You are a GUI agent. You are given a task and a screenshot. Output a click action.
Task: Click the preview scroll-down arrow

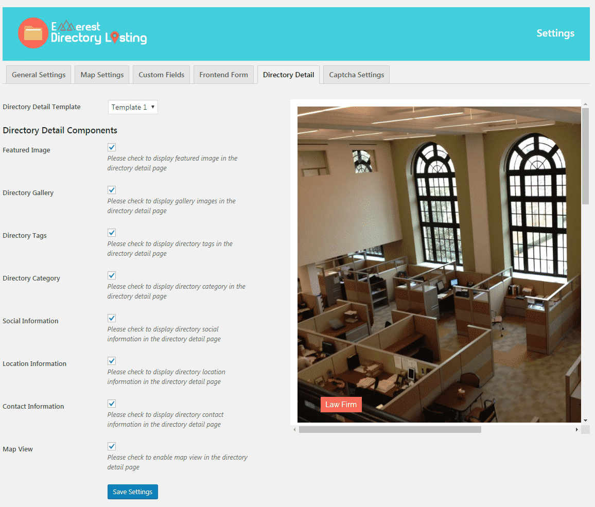pyautogui.click(x=586, y=421)
